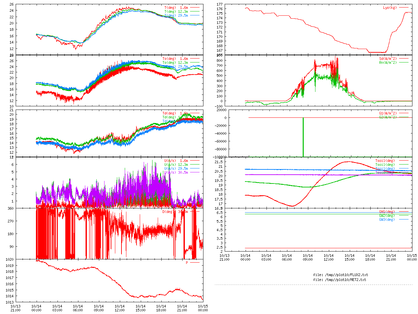Click the green line sample beside Rn(W/m^2)
The image size is (418, 314).
[404, 62]
